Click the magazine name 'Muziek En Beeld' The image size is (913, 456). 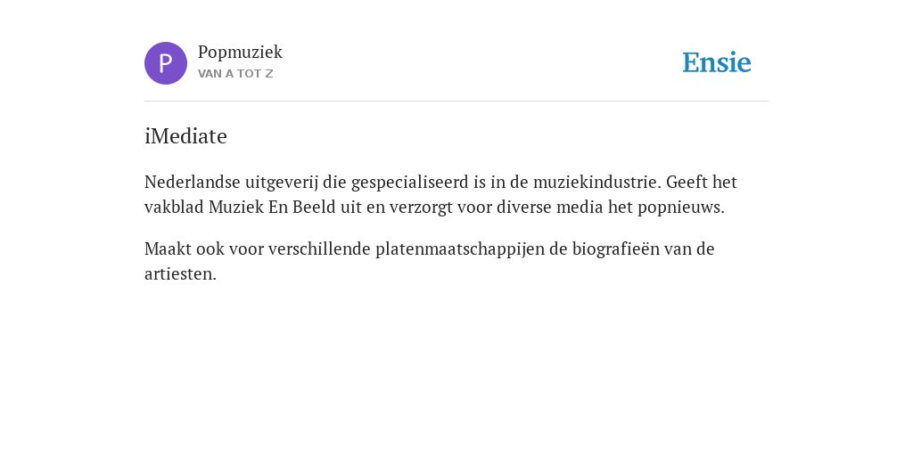(273, 207)
